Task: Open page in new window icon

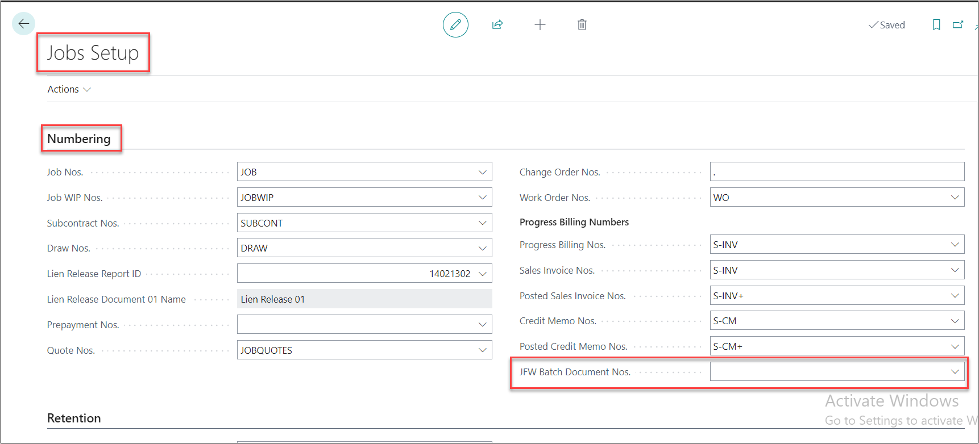Action: 958,25
